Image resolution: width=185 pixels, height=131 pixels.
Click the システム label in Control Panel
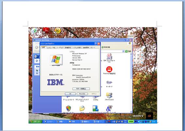[95, 100]
